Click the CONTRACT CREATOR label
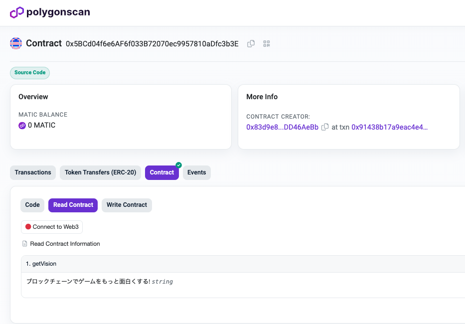Image resolution: width=465 pixels, height=324 pixels. click(278, 117)
